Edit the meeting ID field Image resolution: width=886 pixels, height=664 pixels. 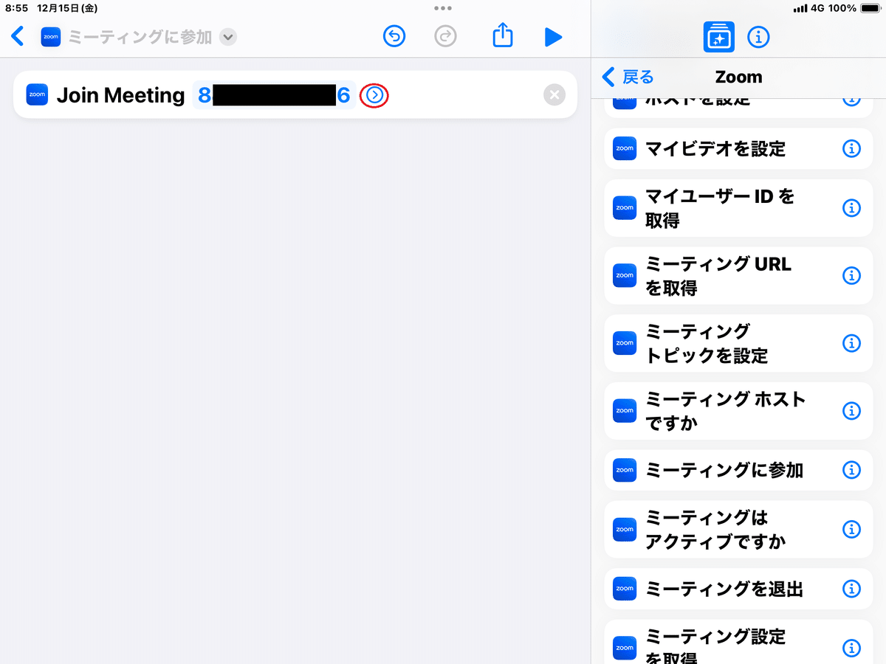(x=274, y=95)
